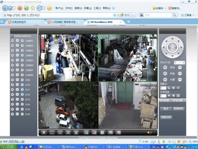Open the favorites folder dropdown in toolbar
This screenshot has width=198, height=149.
click(165, 8)
